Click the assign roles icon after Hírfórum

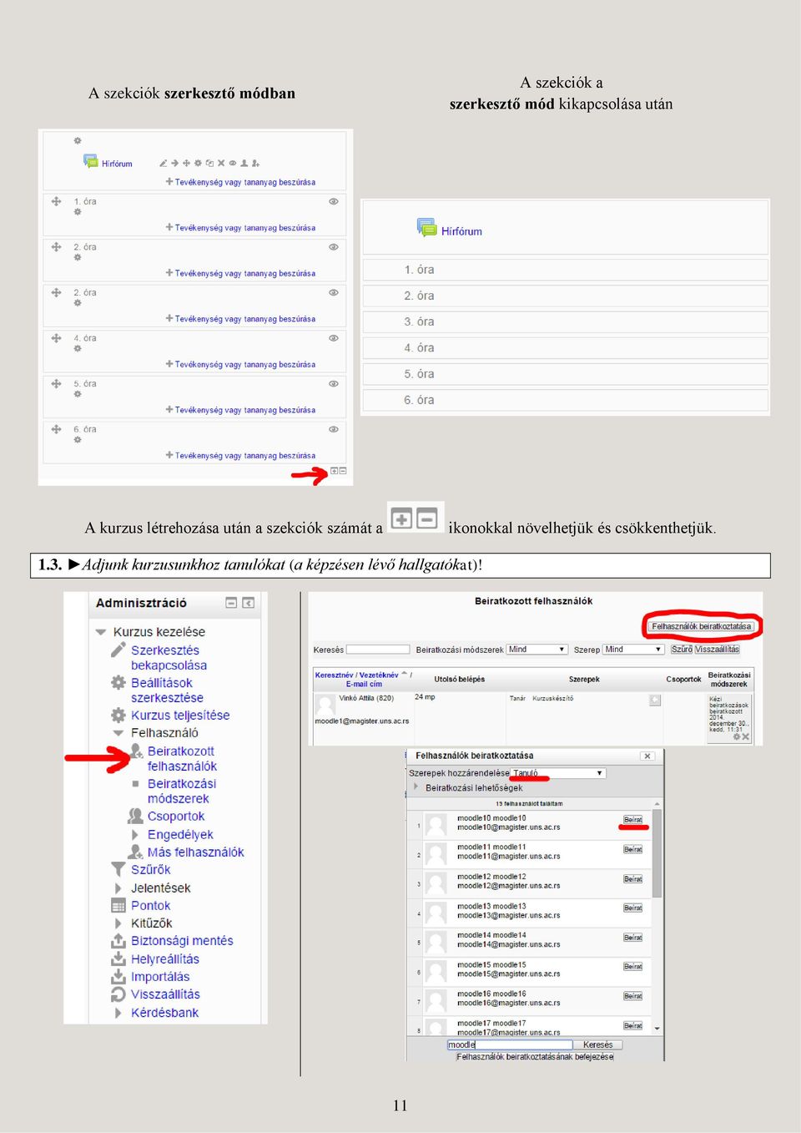pyautogui.click(x=255, y=164)
